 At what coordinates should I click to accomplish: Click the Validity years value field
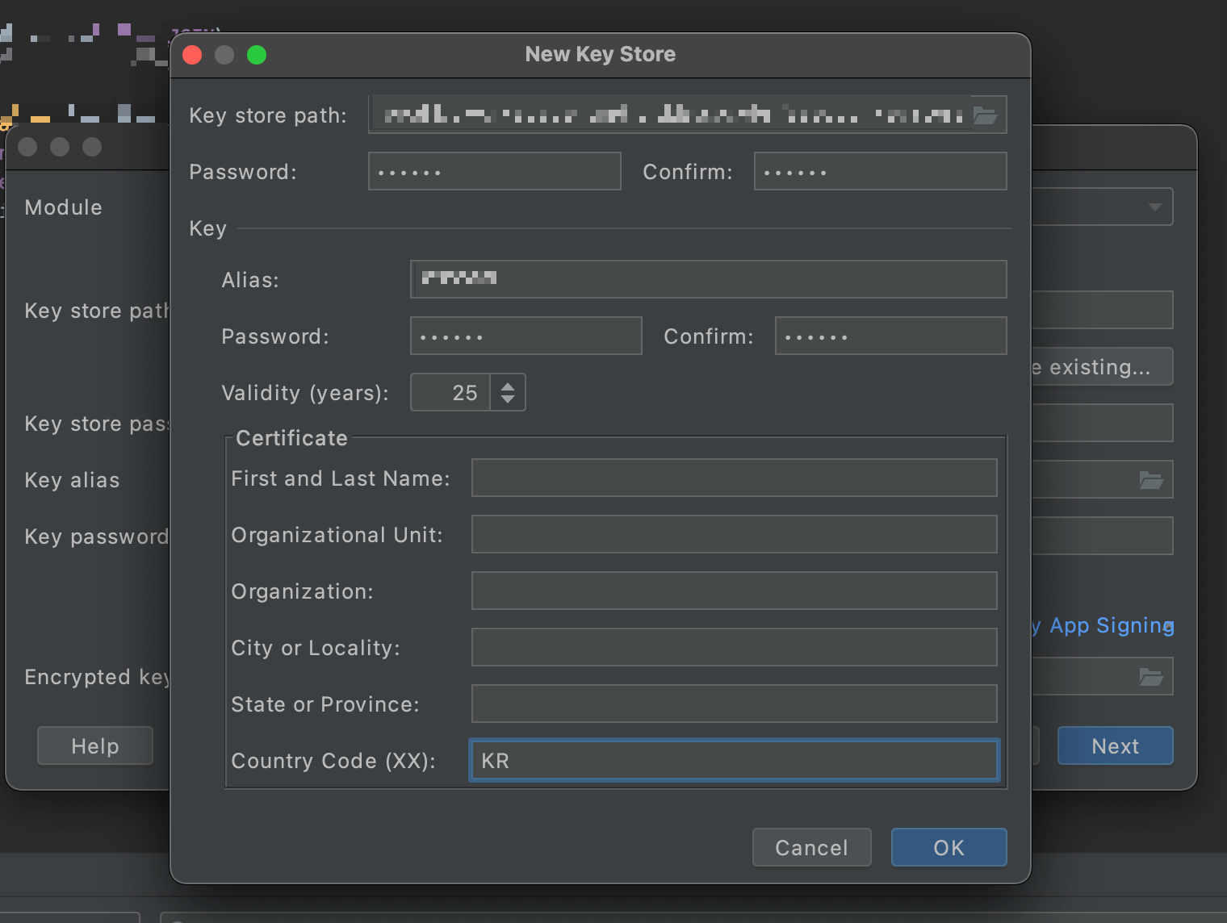pyautogui.click(x=450, y=392)
